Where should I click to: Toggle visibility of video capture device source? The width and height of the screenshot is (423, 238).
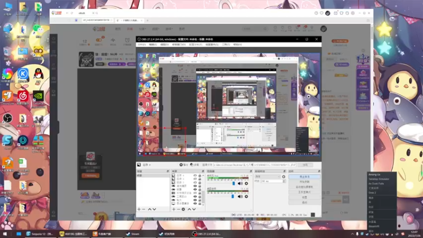pos(195,193)
